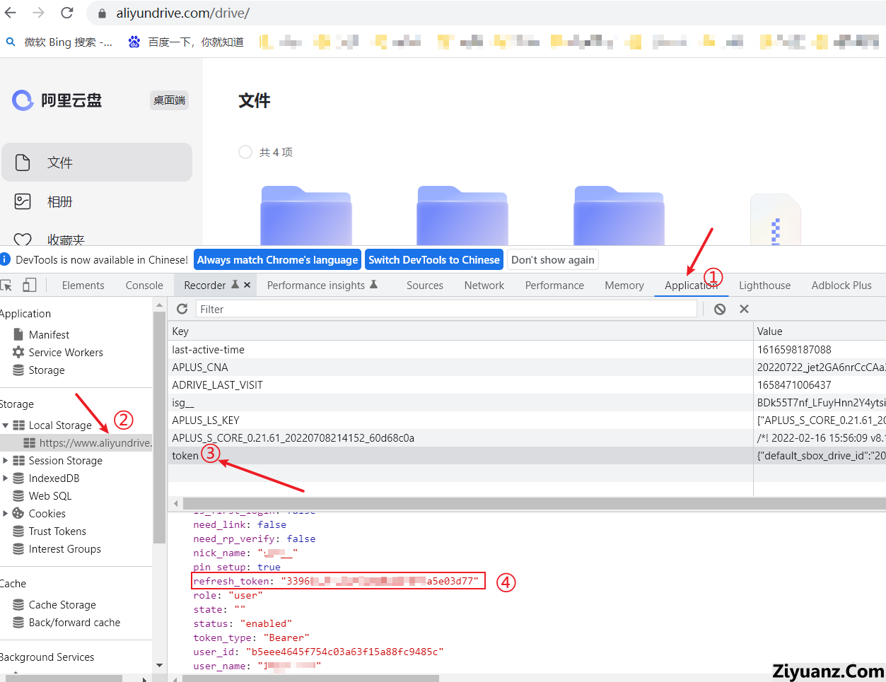Click the Aliyun Drive logo icon
Image resolution: width=886 pixels, height=682 pixels.
pos(23,100)
